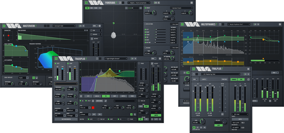Click the red EQ band color swatch
Screen dimensions: 284x133
point(93,108)
